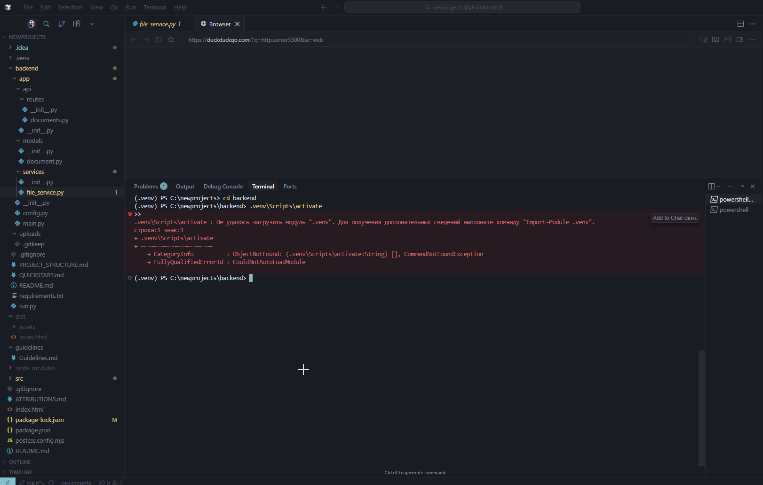This screenshot has width=763, height=485.
Task: Open QUICKSTART.md in the file tree
Action: [x=62, y=275]
